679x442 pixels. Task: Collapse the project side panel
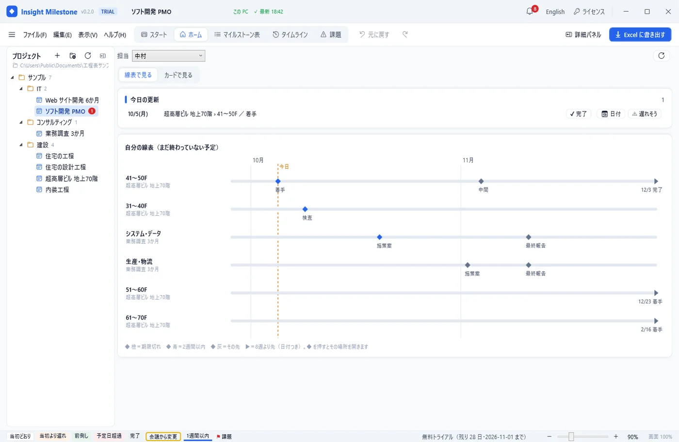tap(103, 56)
